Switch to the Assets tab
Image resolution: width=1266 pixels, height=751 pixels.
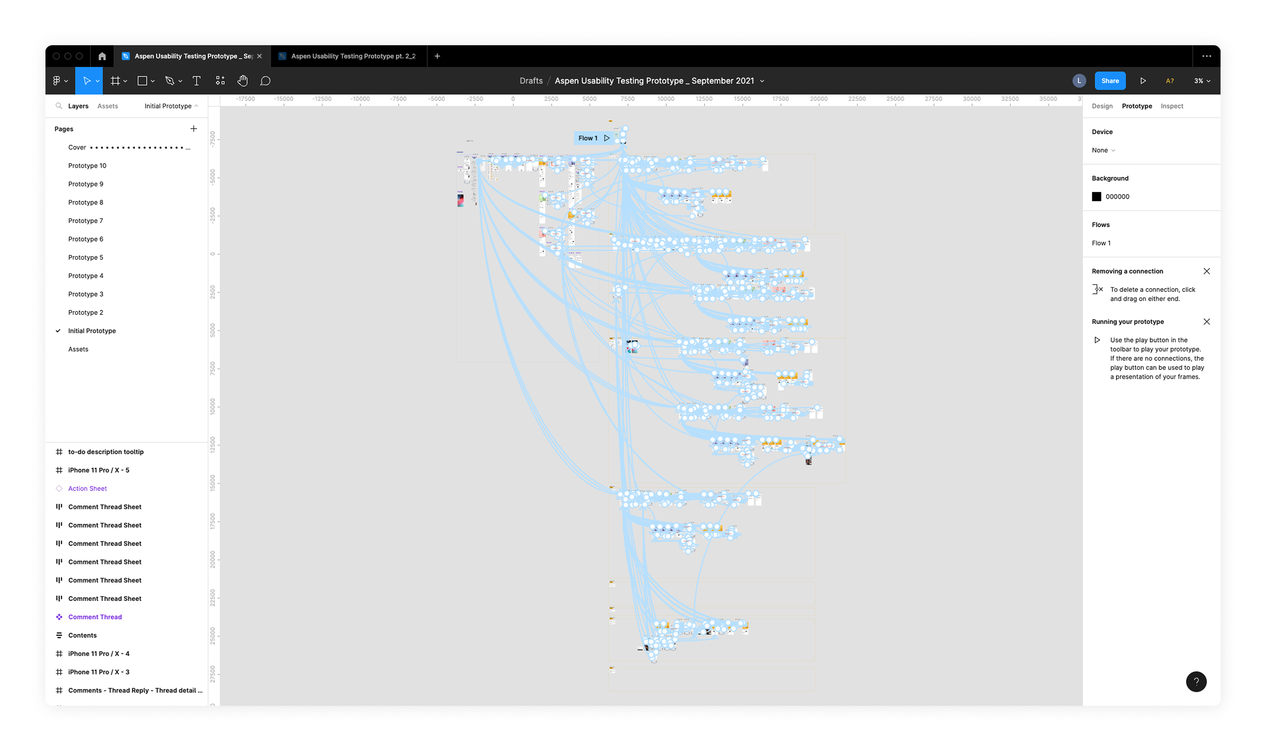click(x=107, y=106)
